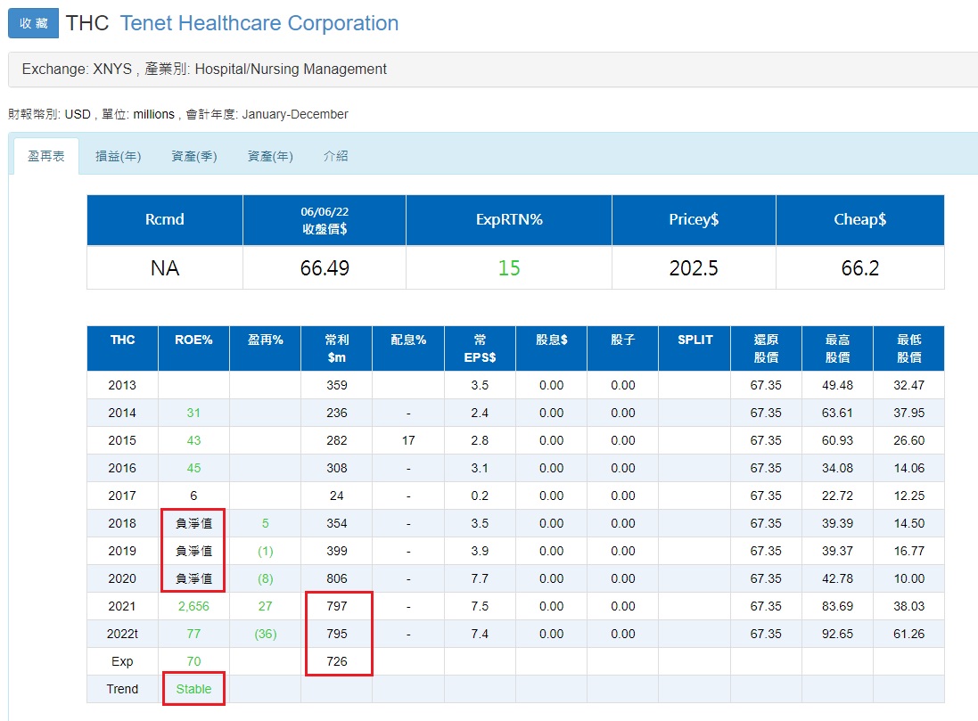
Task: Click the 2015 year row label
Action: pos(122,440)
